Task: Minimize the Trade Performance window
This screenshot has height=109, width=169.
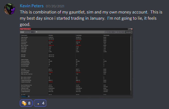Action: tap(129, 29)
